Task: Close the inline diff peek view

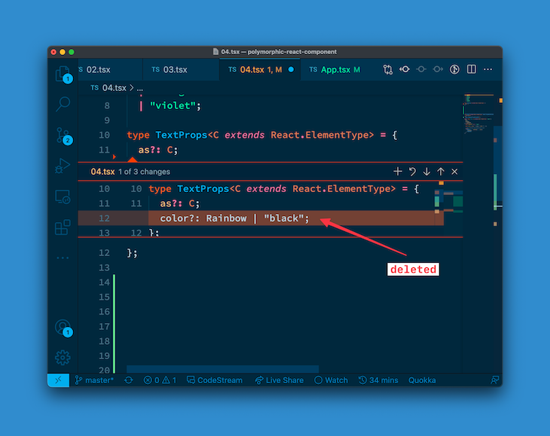Action: click(x=454, y=172)
